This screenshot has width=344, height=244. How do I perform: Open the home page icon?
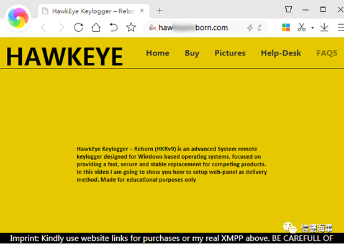coord(96,27)
